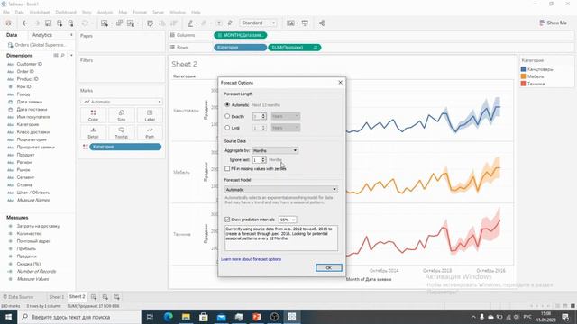Image resolution: width=577 pixels, height=324 pixels.
Task: Click the Fix Axes pin toolbar icon
Action: (x=230, y=23)
